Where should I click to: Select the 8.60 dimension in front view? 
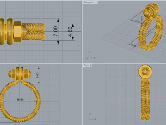pos(37,75)
